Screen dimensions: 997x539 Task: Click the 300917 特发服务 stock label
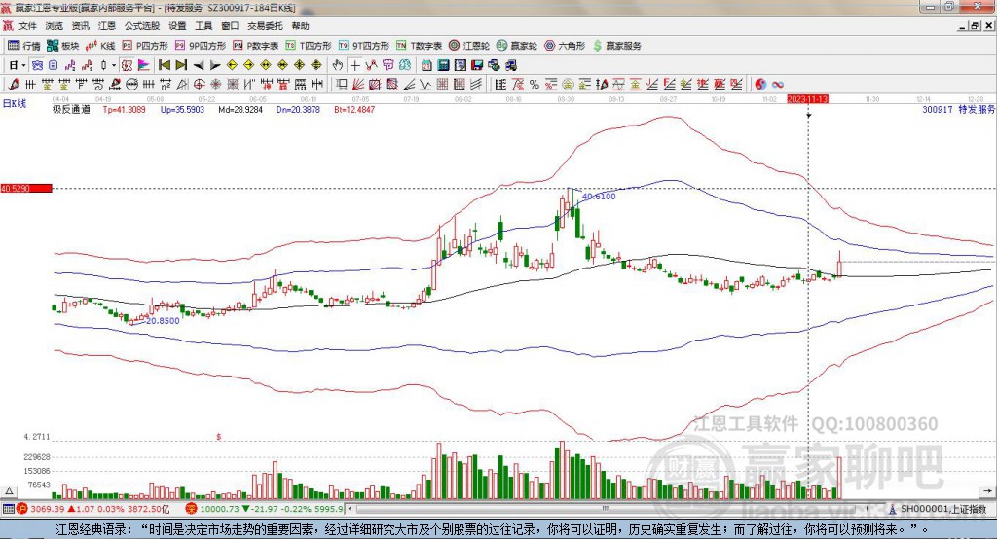tap(958, 109)
